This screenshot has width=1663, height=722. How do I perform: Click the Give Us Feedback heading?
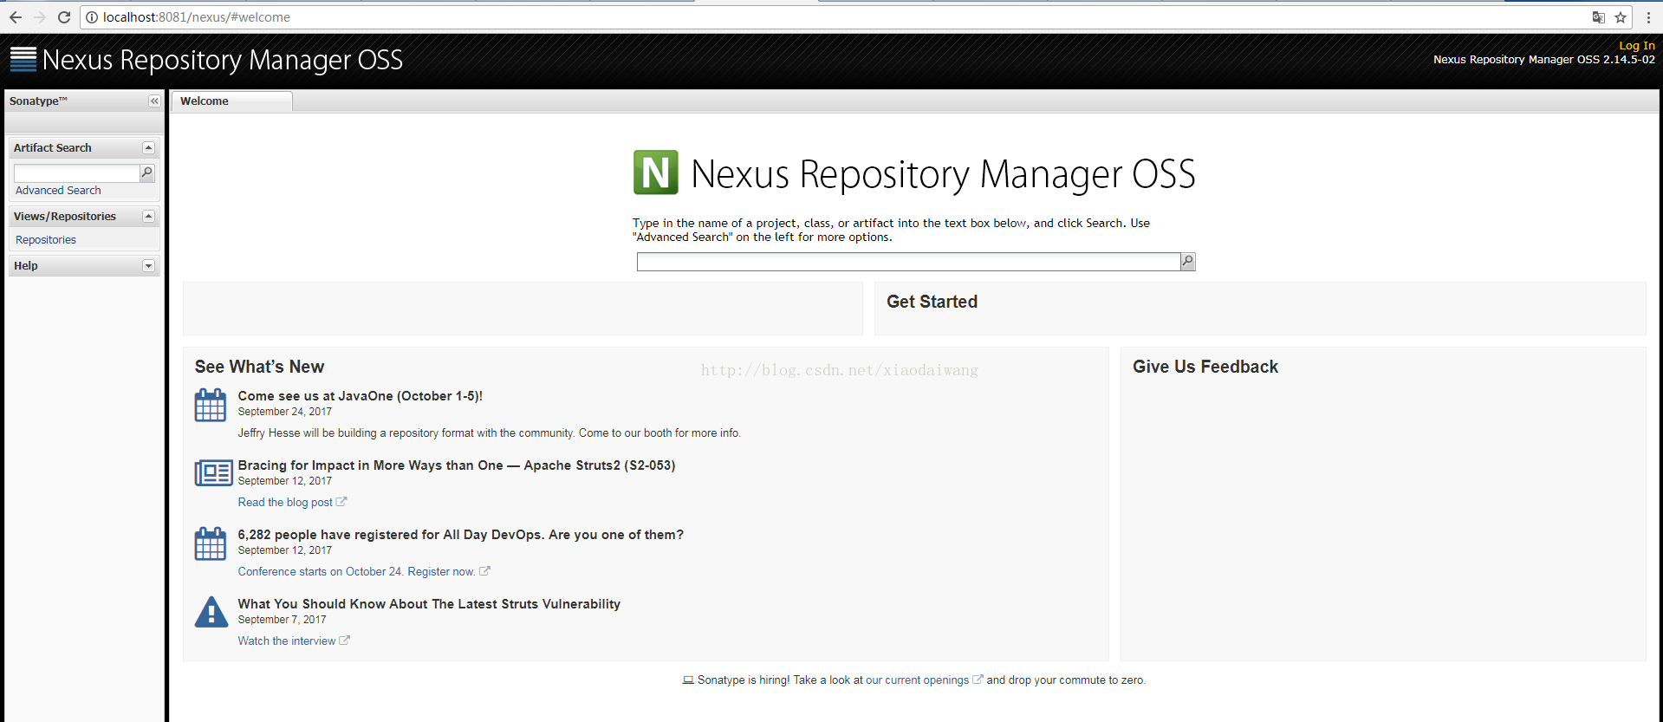pyautogui.click(x=1205, y=367)
